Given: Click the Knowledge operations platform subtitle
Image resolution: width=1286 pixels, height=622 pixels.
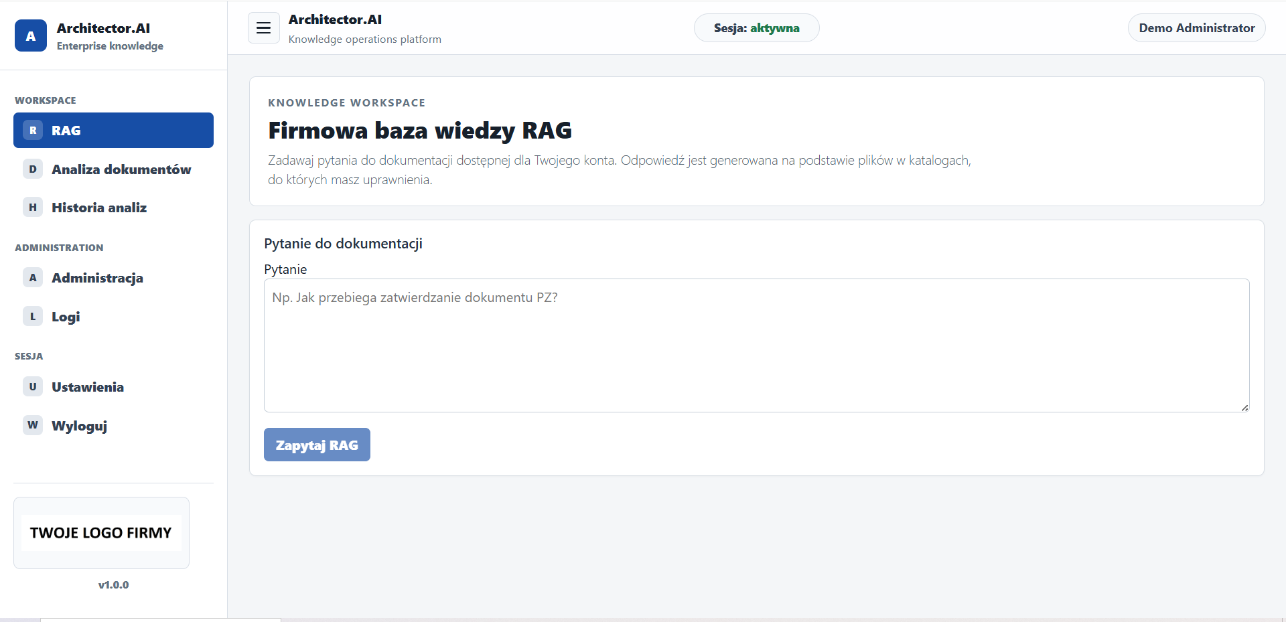Looking at the screenshot, I should [x=365, y=40].
